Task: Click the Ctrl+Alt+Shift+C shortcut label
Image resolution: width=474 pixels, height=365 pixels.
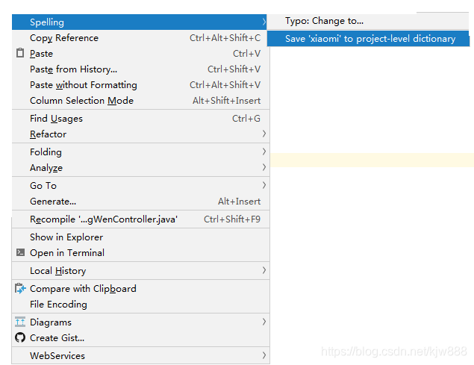Action: tap(225, 38)
